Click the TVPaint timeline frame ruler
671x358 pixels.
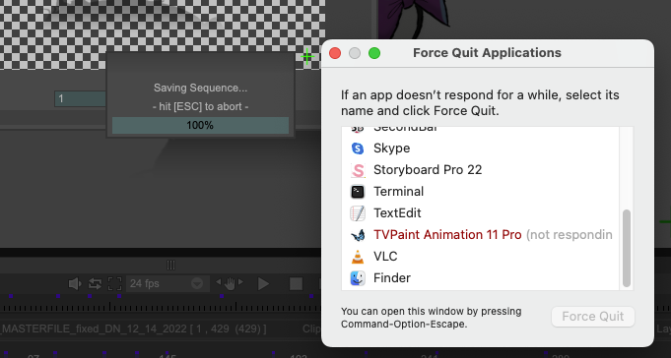coord(161,307)
